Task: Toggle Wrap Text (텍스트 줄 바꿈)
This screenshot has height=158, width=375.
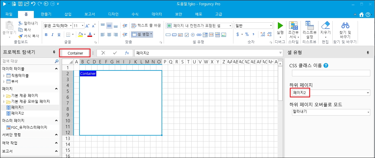Action: click(146, 26)
